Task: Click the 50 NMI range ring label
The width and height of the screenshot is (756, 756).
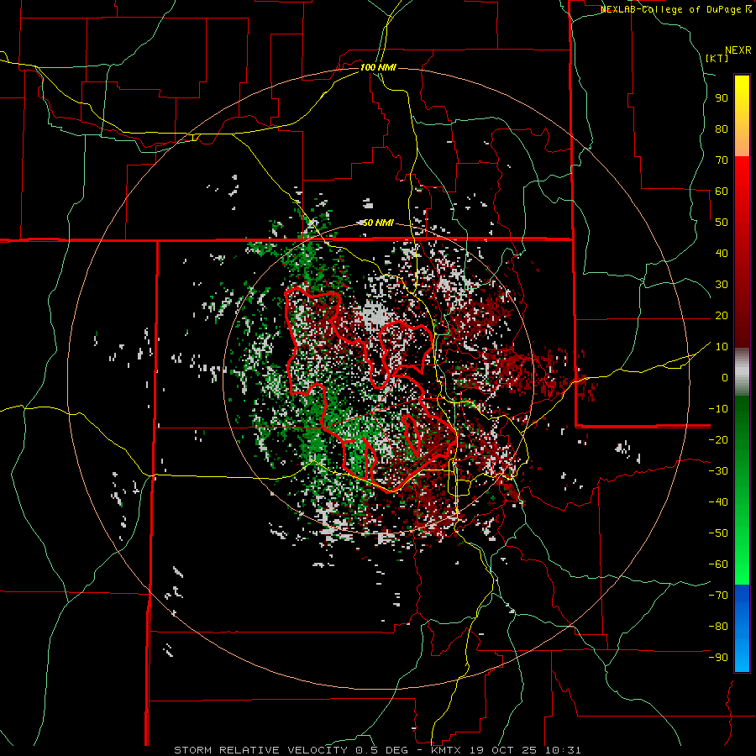Action: point(378,223)
